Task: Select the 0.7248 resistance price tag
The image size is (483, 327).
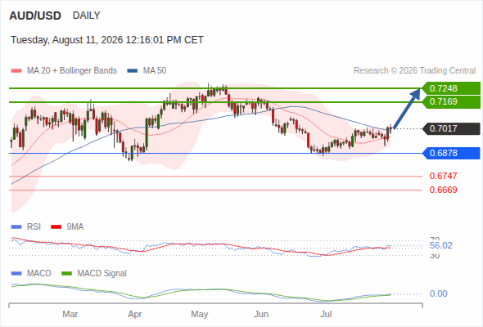Action: pos(451,88)
